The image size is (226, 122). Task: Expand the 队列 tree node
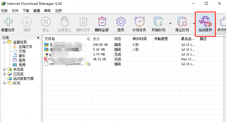(x=4, y=83)
